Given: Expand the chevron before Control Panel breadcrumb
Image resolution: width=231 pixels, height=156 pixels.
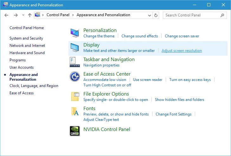Looking at the screenshot, I should tap(43, 15).
